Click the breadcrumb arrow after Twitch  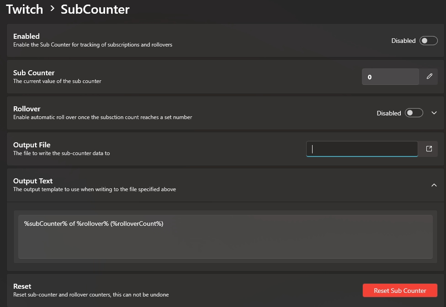(52, 9)
